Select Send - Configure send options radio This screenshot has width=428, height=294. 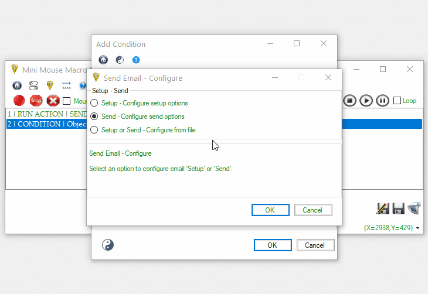[94, 117]
